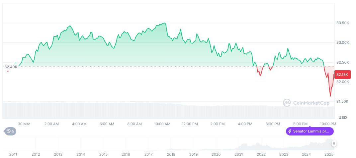Click the 10:00 AM time axis label
This screenshot has height=158, width=356.
(x=162, y=124)
